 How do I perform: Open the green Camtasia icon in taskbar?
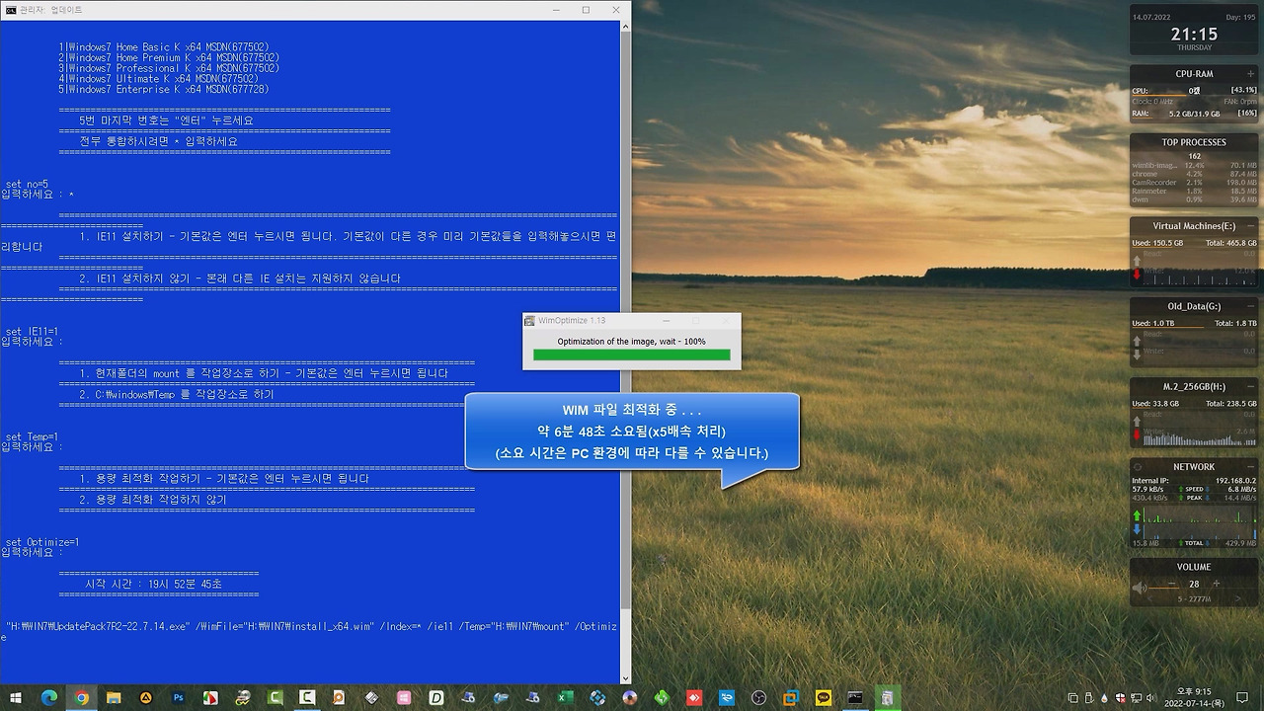pyautogui.click(x=275, y=698)
